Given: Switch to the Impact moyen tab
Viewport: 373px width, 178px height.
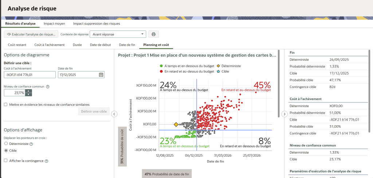Looking at the screenshot, I should click(54, 24).
